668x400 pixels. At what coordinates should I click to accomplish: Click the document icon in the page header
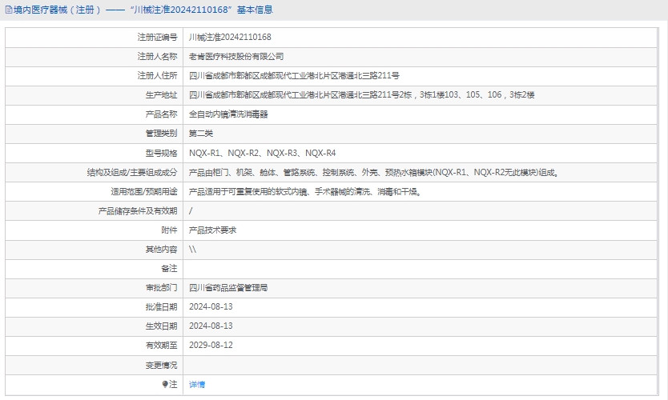[7, 10]
